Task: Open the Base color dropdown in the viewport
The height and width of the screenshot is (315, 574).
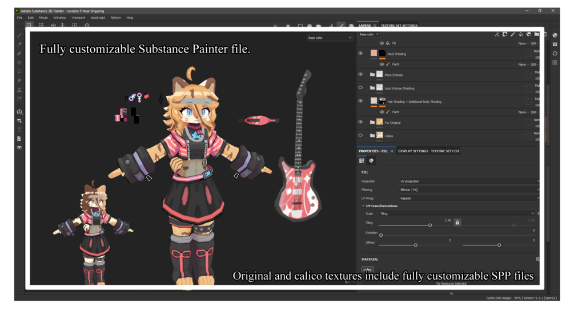Action: point(330,38)
